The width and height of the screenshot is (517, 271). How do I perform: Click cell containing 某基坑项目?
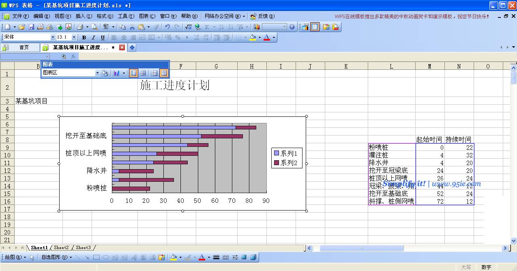click(x=32, y=101)
